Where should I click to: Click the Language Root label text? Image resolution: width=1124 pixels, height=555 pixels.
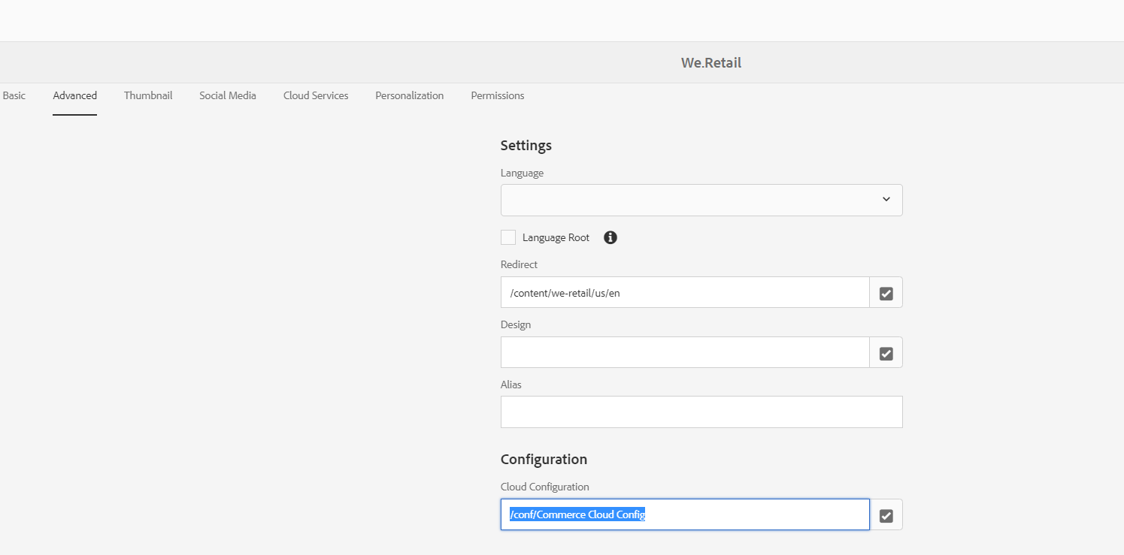(x=556, y=237)
